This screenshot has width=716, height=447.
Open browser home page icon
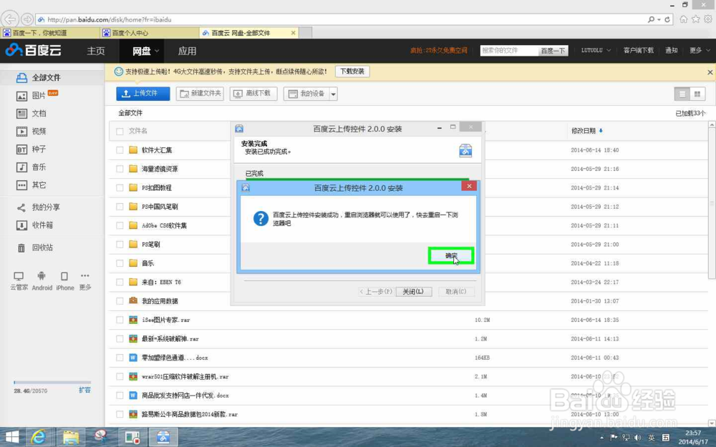(x=684, y=19)
